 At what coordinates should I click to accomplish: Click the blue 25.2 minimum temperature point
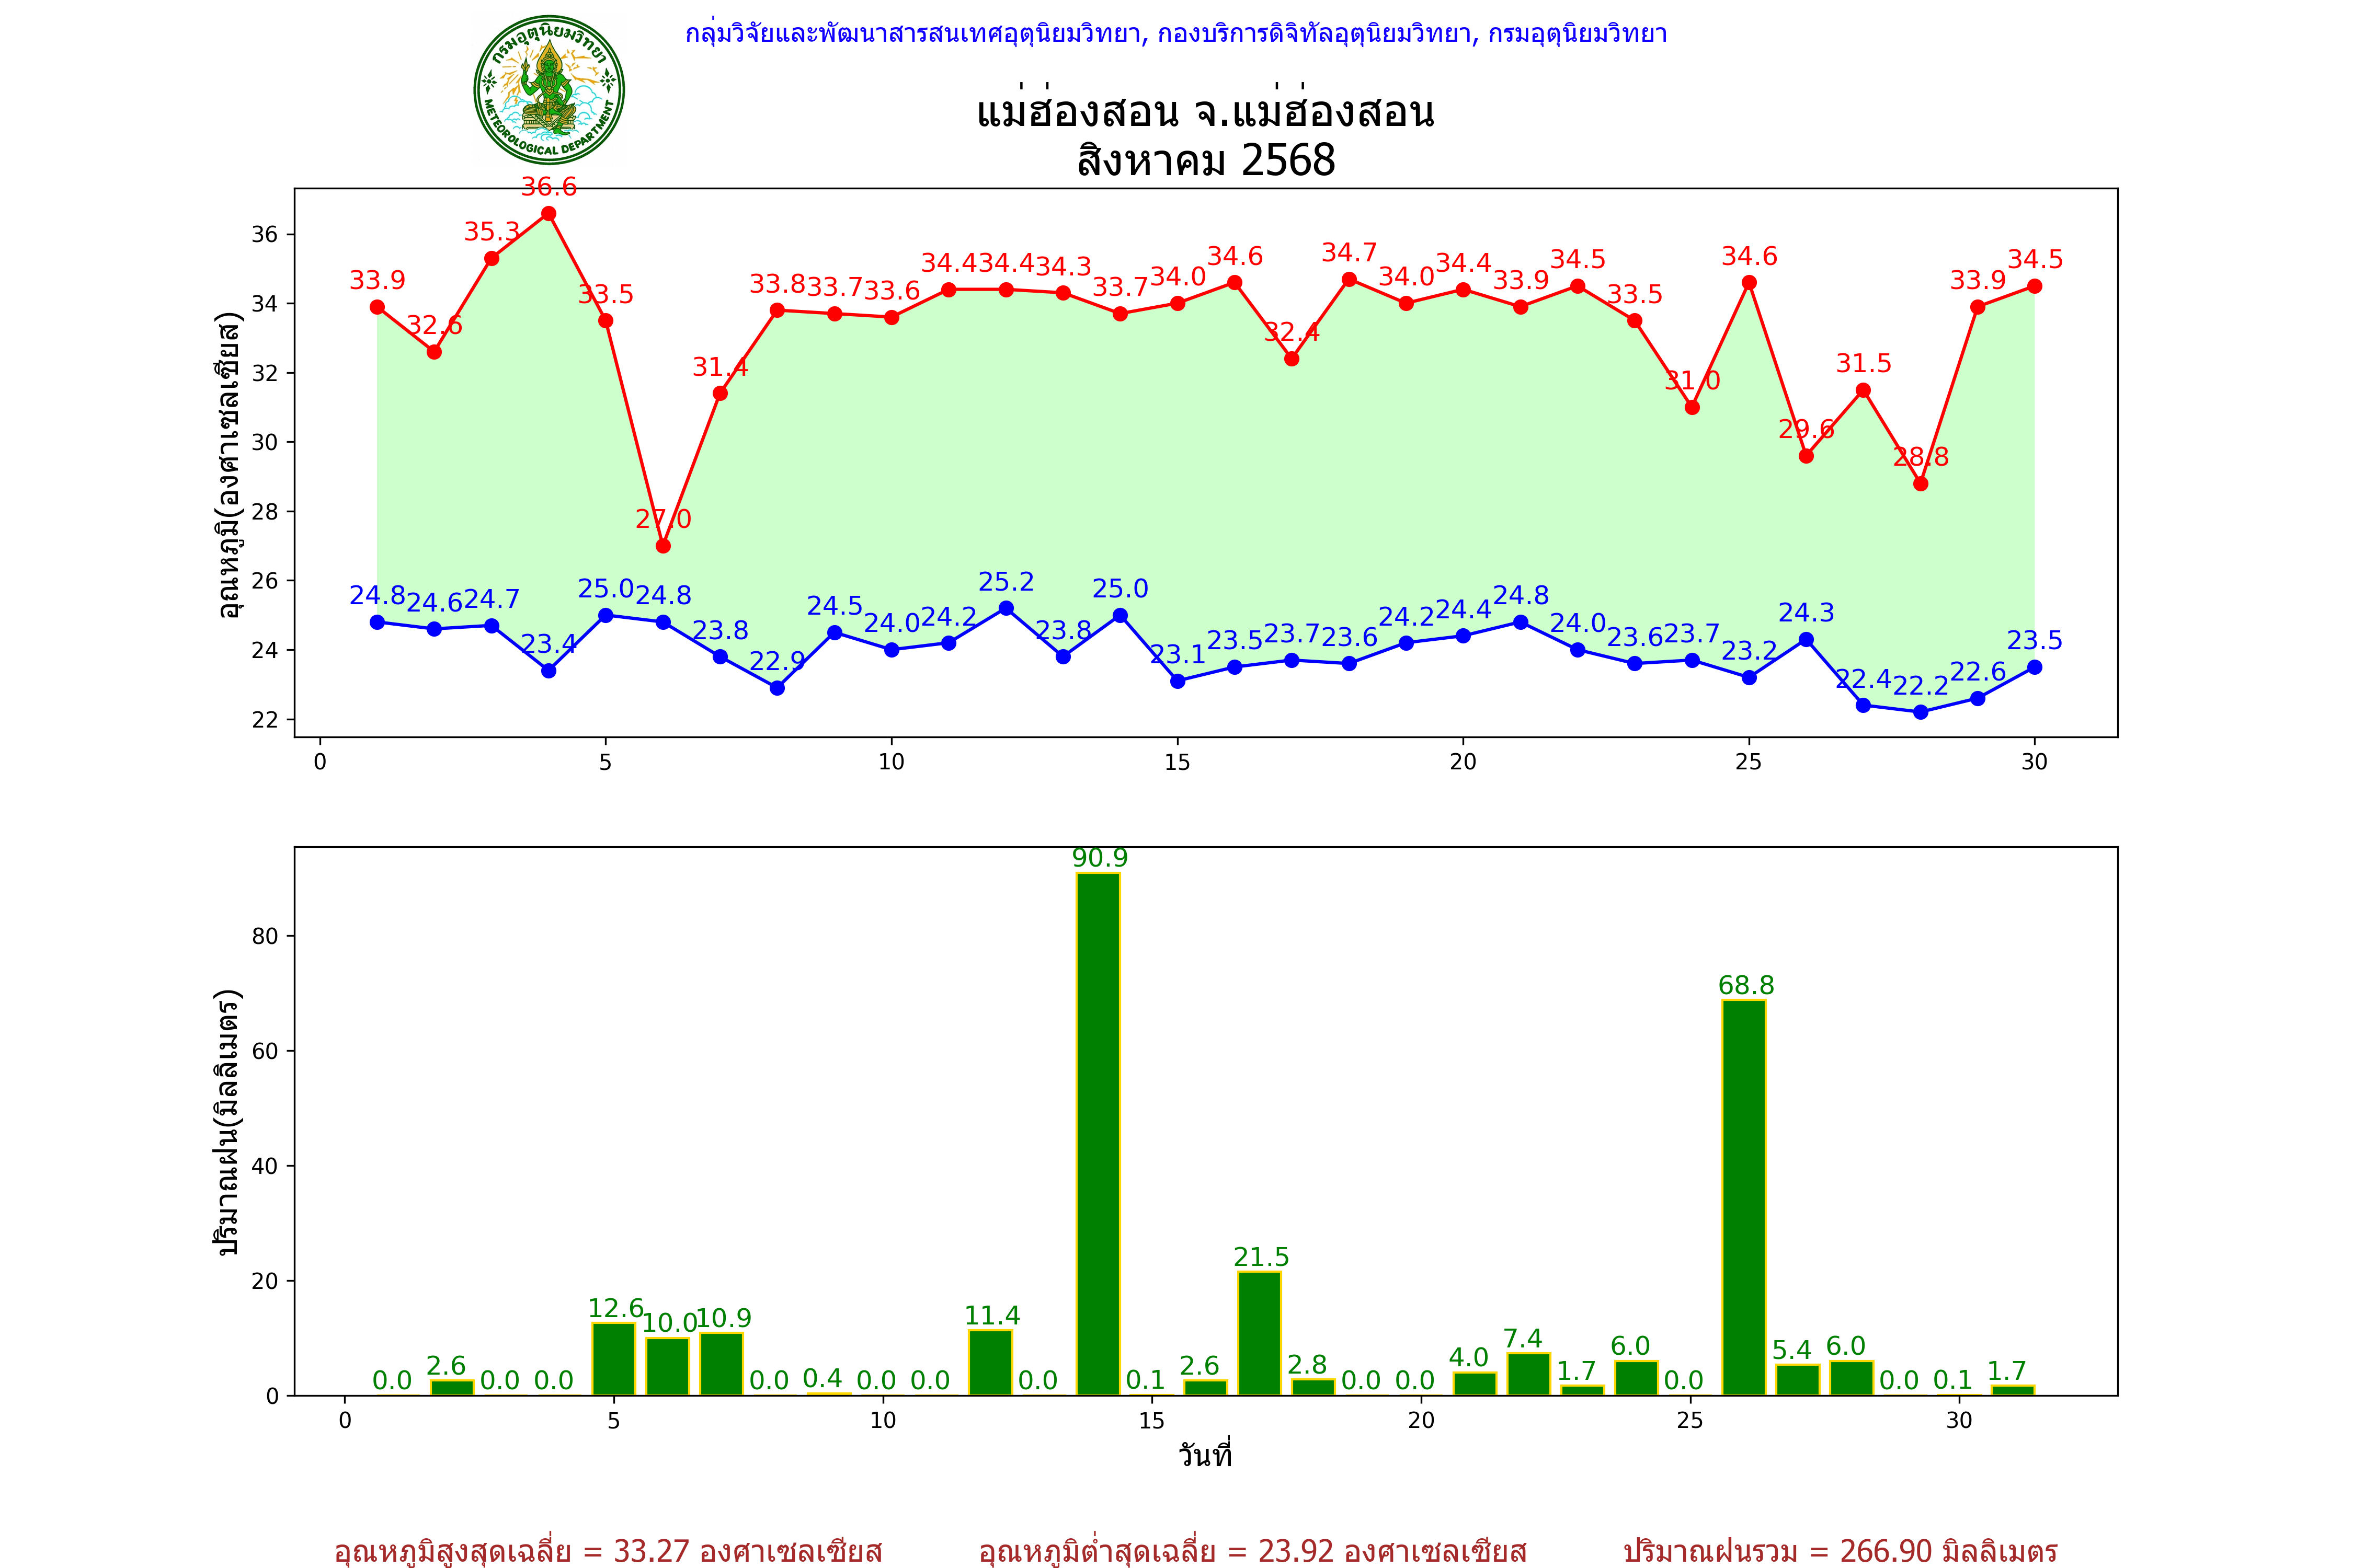[1007, 608]
